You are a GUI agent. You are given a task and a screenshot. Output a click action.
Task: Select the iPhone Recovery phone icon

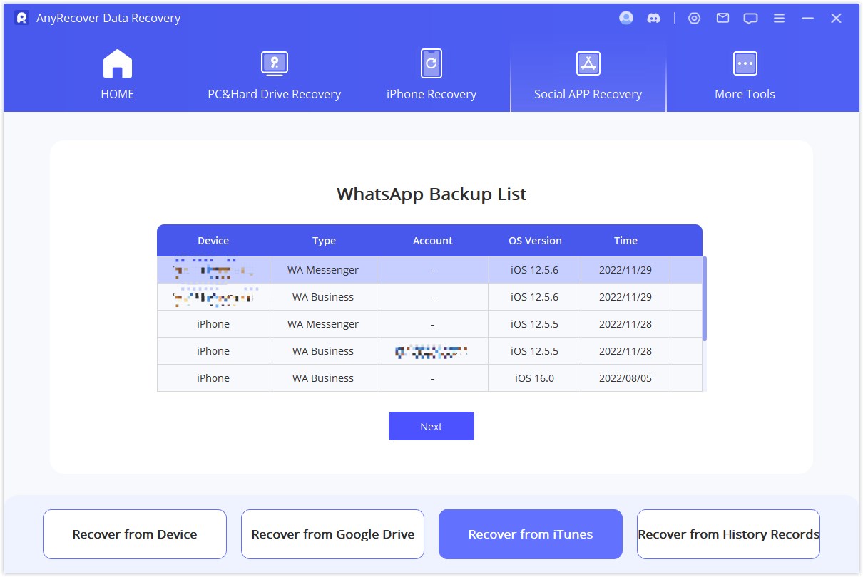[431, 63]
